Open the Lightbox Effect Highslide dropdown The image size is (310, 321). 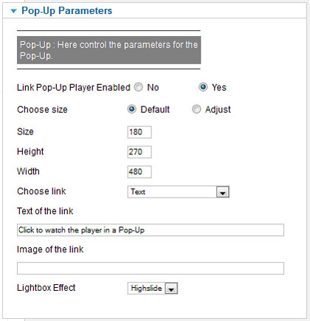tap(153, 288)
